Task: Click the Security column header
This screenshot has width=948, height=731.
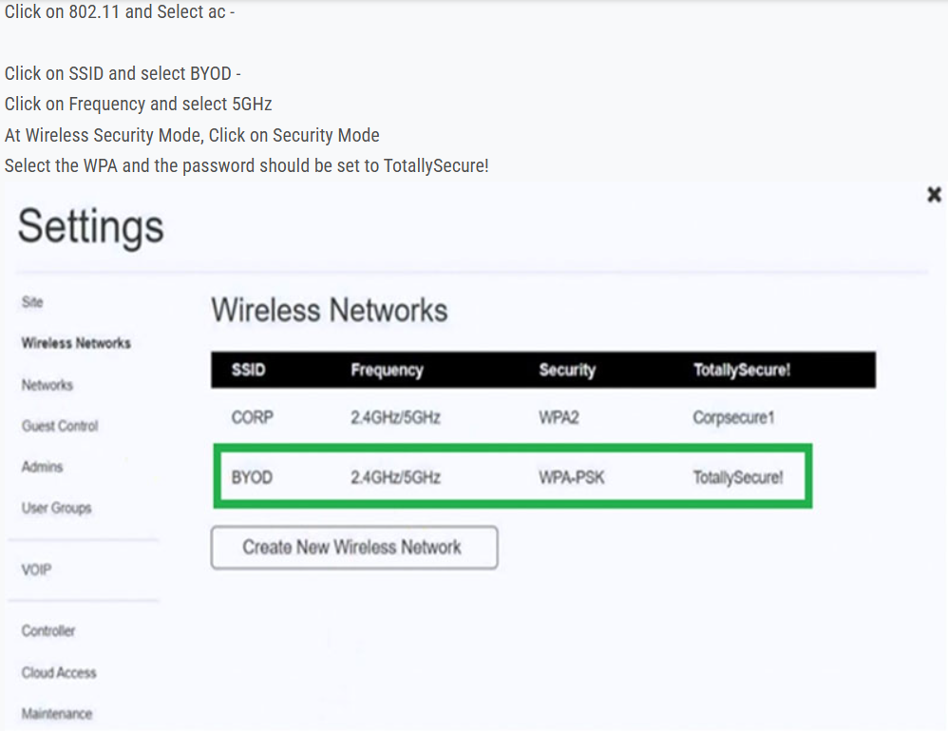Action: click(566, 371)
